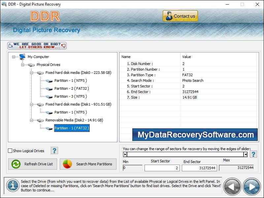Click the blue information icon near bottom instructions
Image resolution: width=264 pixels, height=198 pixels.
[12, 185]
